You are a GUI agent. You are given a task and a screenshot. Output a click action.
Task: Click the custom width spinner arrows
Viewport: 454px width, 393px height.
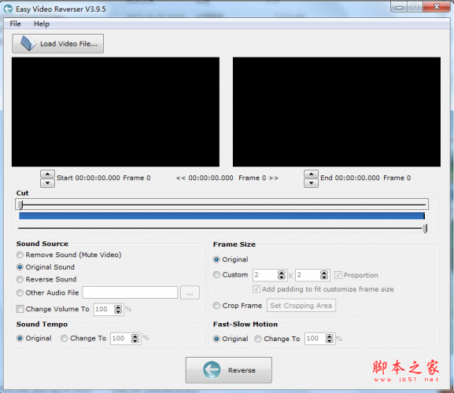tap(282, 275)
